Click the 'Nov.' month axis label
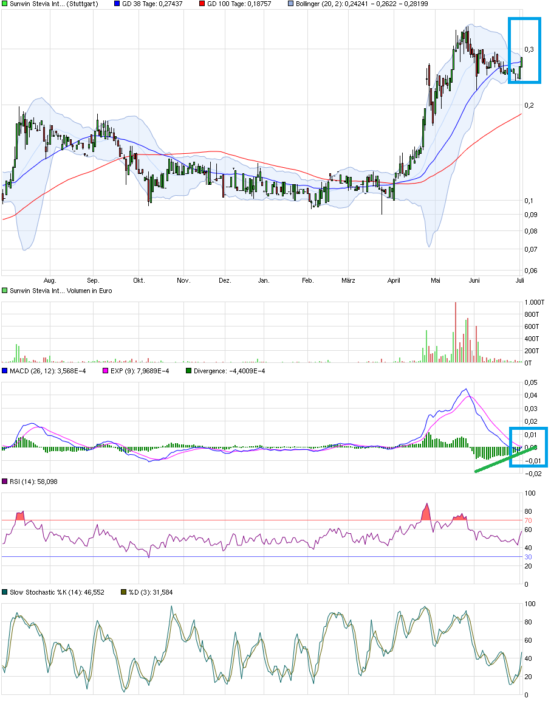Image resolution: width=551 pixels, height=701 pixels. coord(183,280)
